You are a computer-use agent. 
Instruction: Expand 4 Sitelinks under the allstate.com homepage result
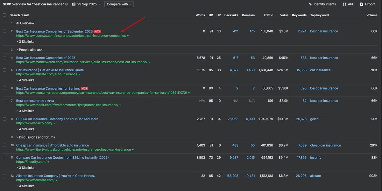[x=25, y=186]
